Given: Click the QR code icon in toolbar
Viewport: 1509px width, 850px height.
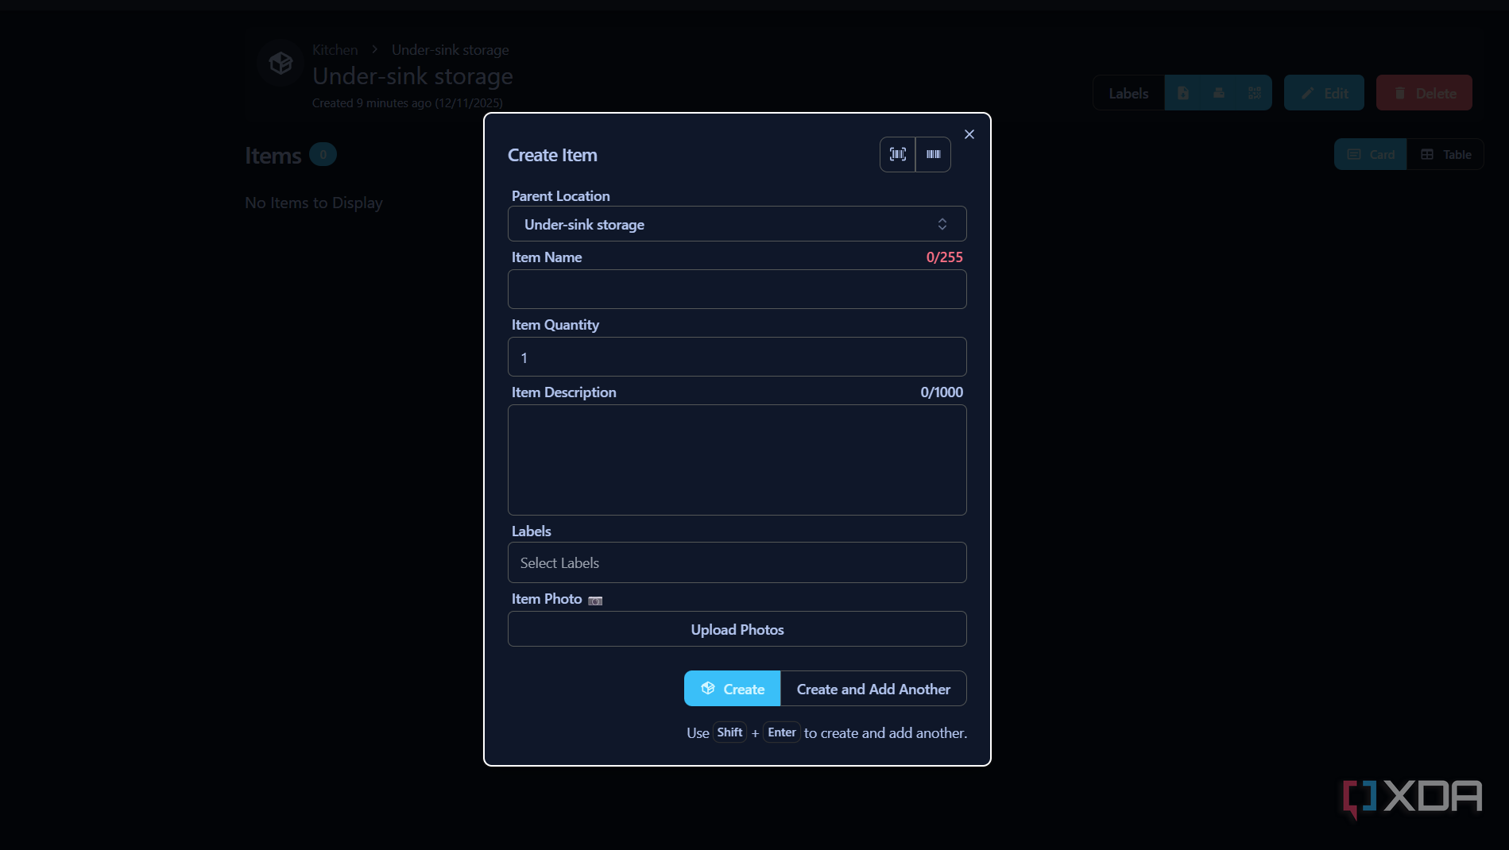Looking at the screenshot, I should (1255, 93).
